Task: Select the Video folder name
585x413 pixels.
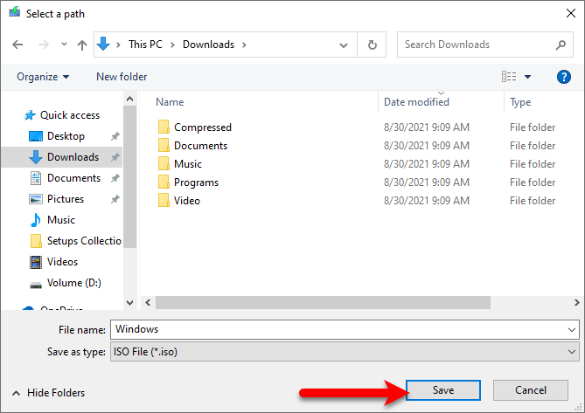Action: tap(187, 201)
